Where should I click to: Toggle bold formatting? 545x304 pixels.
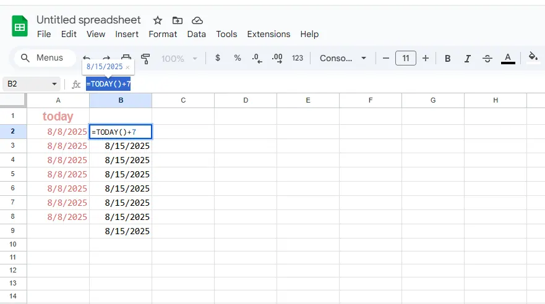448,58
